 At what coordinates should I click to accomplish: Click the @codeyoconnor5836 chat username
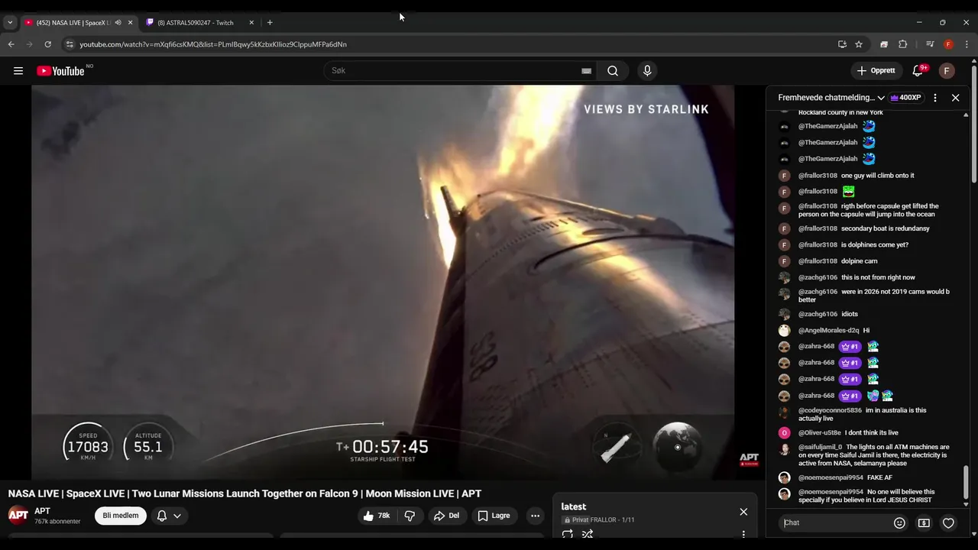pyautogui.click(x=830, y=410)
